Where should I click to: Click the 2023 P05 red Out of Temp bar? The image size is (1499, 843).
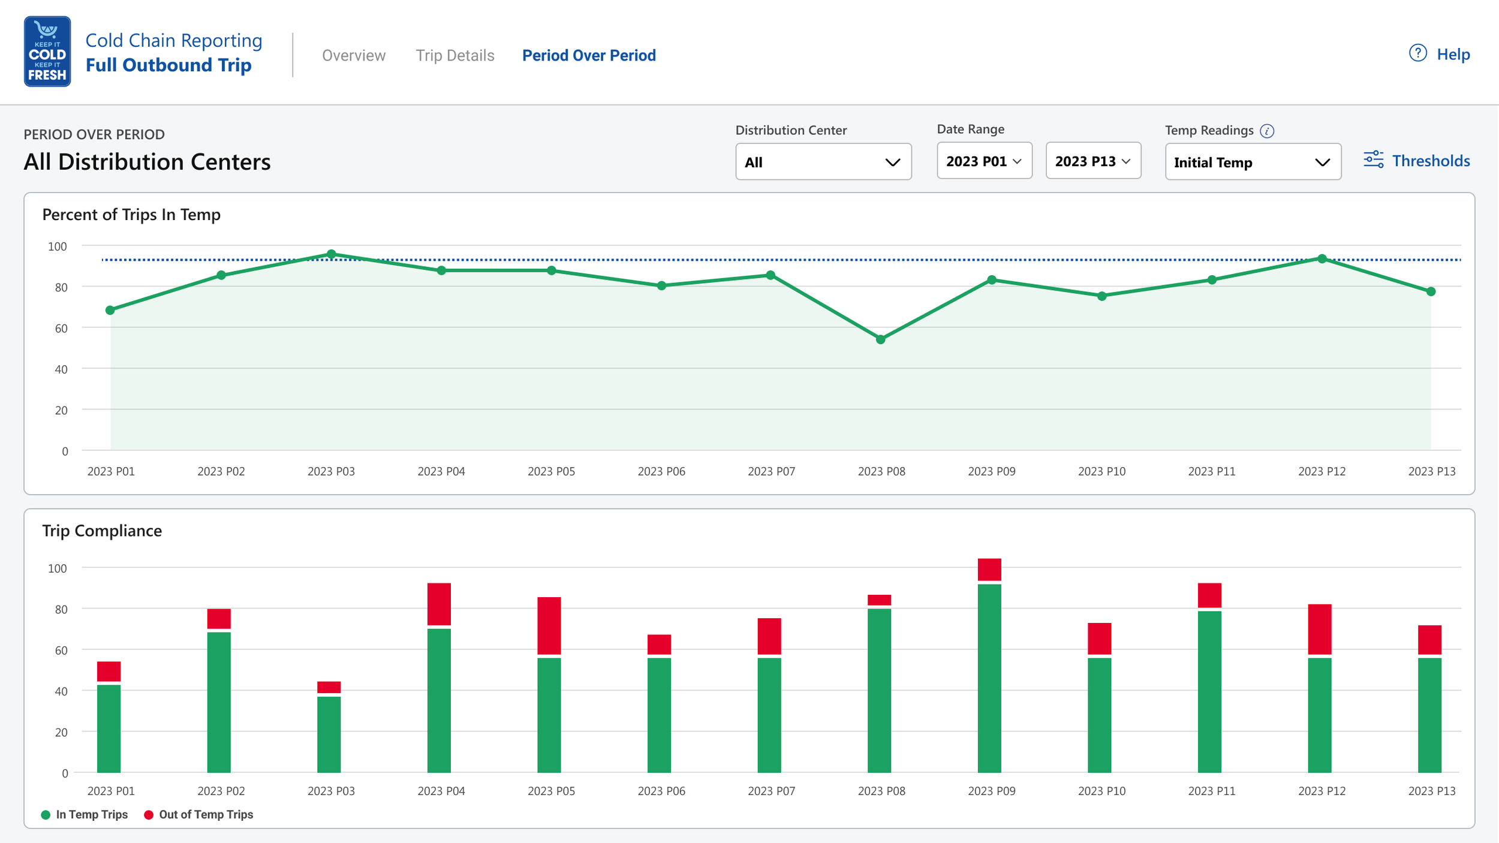[x=549, y=625]
